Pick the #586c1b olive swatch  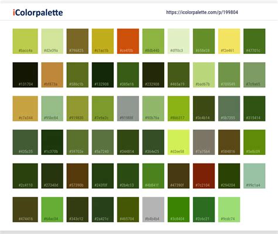coord(77,75)
